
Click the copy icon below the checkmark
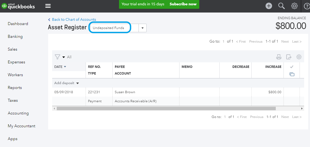(292, 74)
